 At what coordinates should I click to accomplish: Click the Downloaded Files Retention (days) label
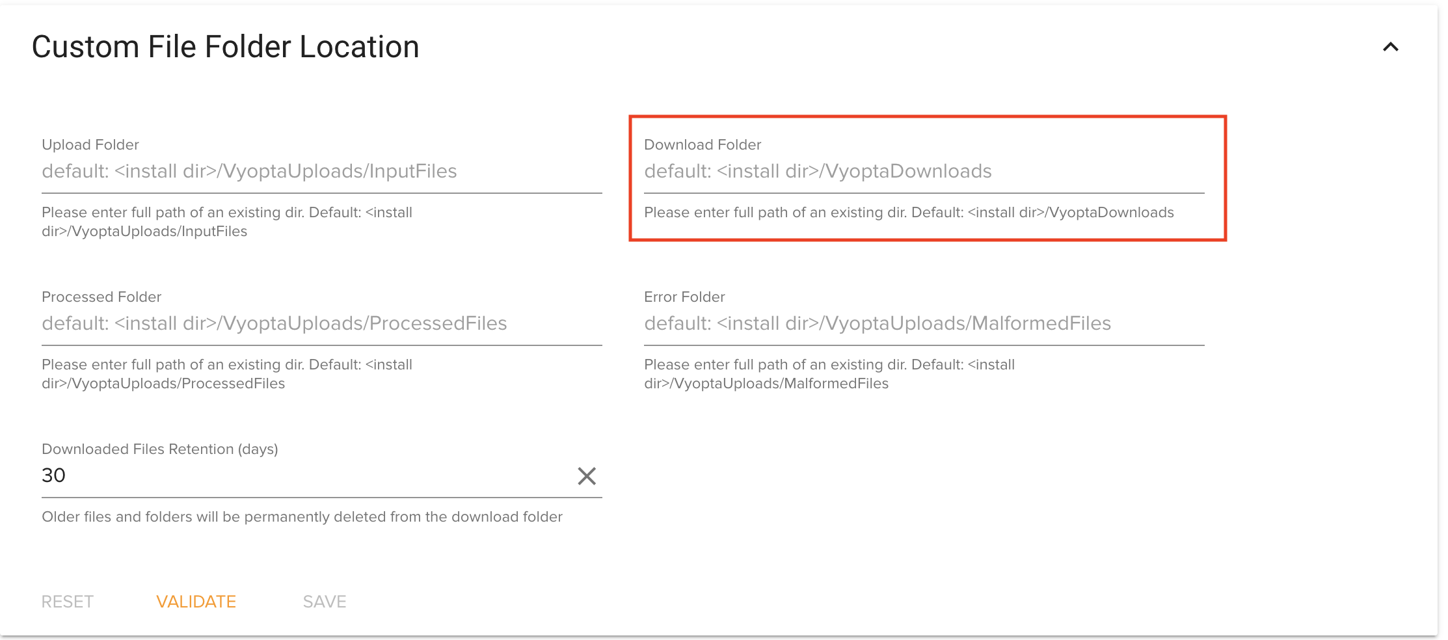pos(160,449)
